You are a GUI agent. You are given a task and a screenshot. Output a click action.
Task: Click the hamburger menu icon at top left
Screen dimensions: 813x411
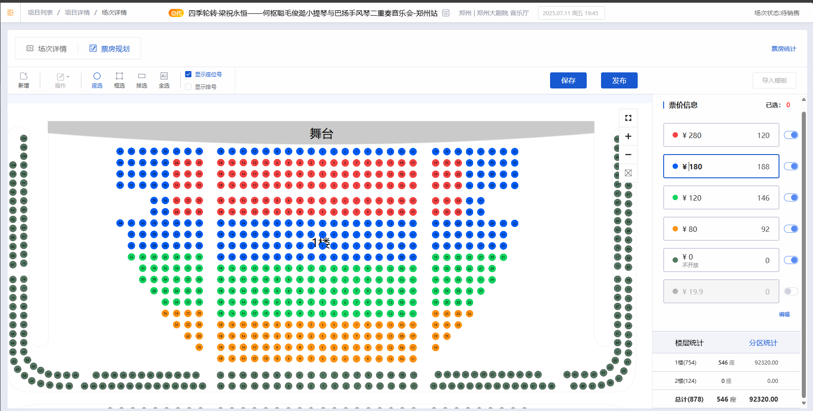pos(10,13)
